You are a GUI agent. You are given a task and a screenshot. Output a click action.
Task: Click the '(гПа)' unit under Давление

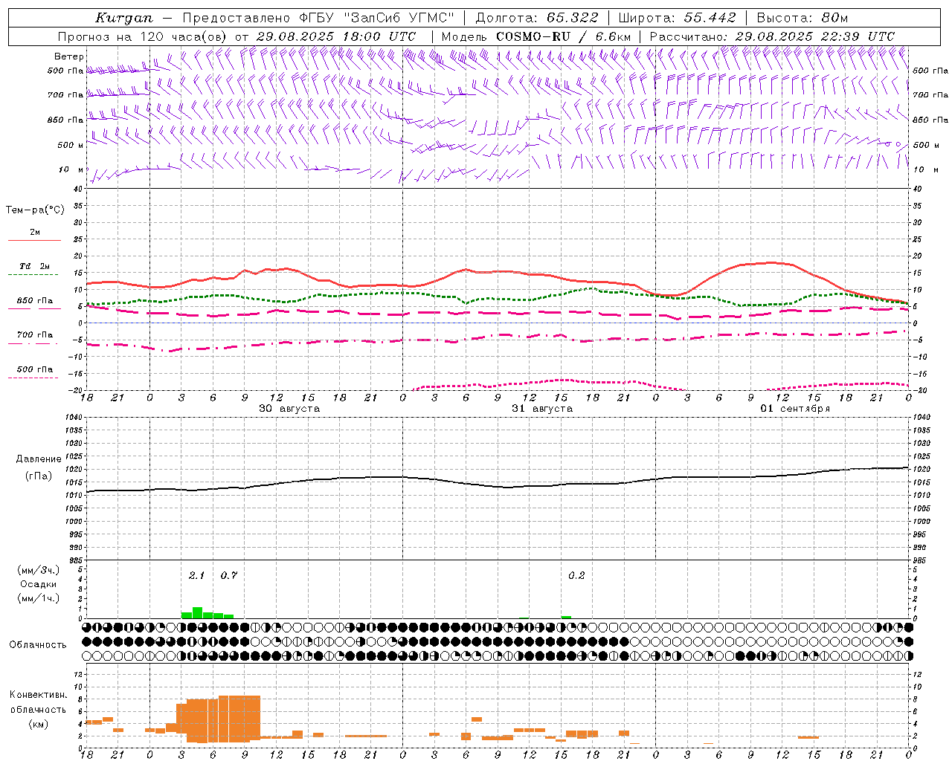point(39,476)
